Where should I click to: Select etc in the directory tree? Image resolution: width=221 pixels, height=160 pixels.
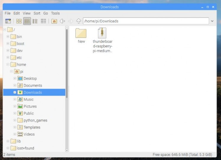tap(16, 58)
